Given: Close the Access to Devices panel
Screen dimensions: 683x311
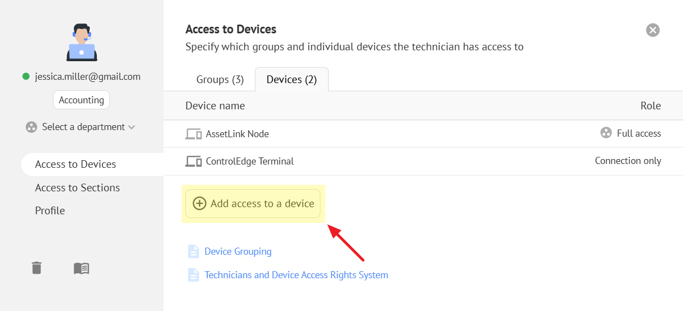Looking at the screenshot, I should tap(652, 30).
